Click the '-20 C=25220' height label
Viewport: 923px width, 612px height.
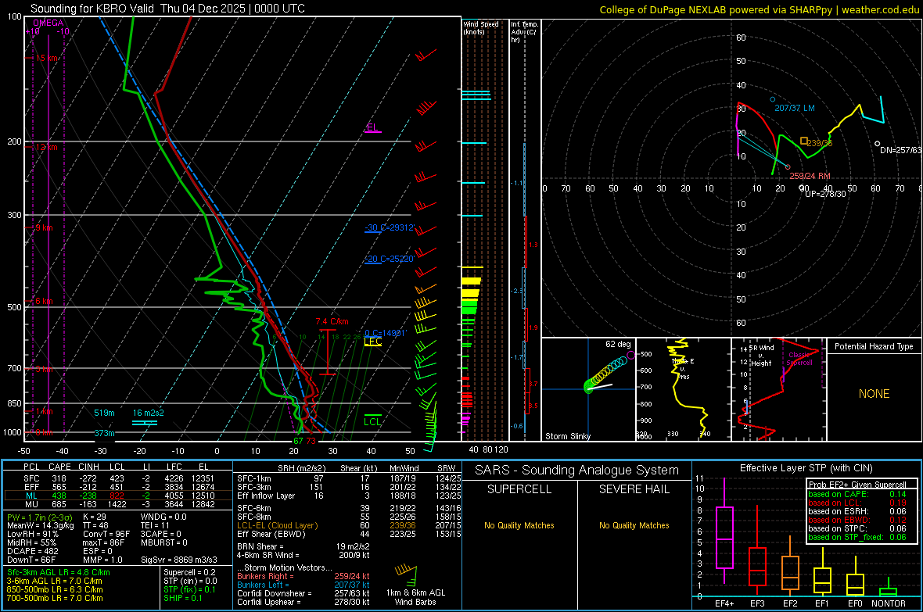(390, 259)
